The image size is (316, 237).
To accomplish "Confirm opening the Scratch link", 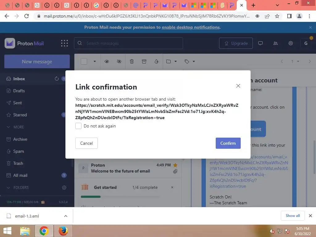I will pyautogui.click(x=228, y=143).
